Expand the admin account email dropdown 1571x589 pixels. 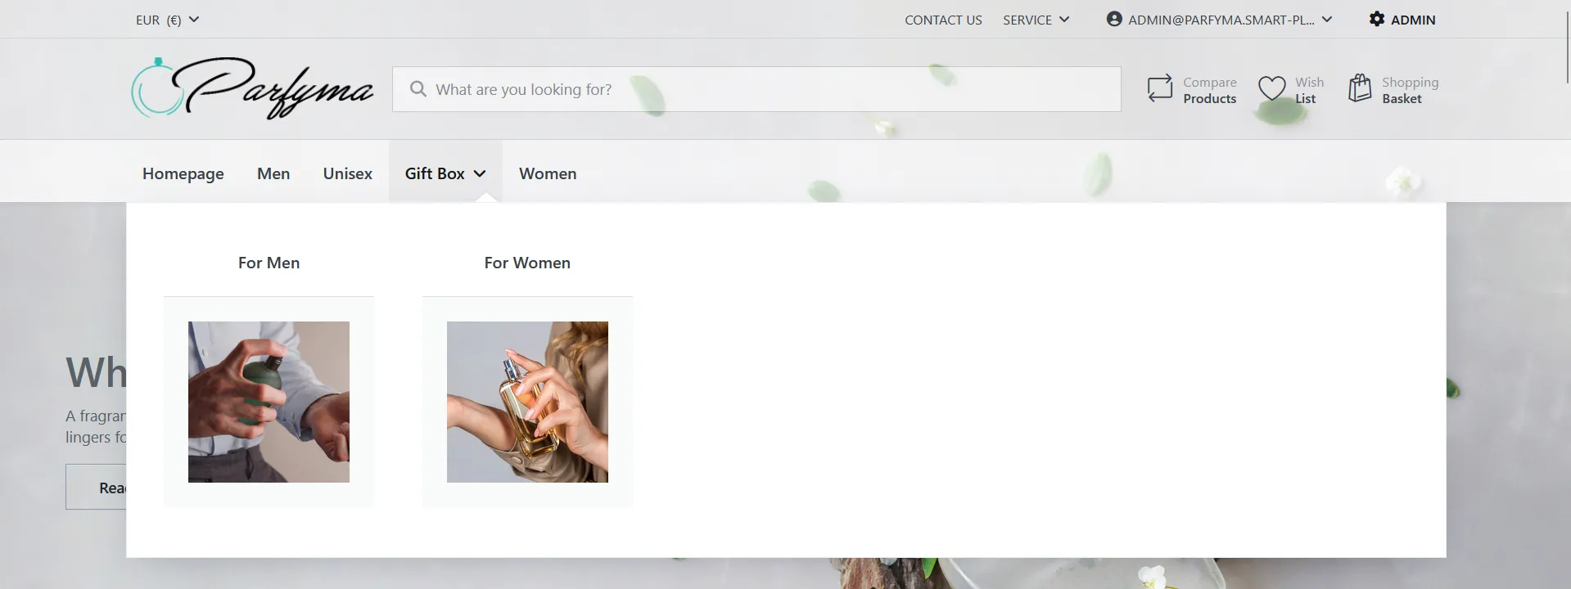(1327, 20)
